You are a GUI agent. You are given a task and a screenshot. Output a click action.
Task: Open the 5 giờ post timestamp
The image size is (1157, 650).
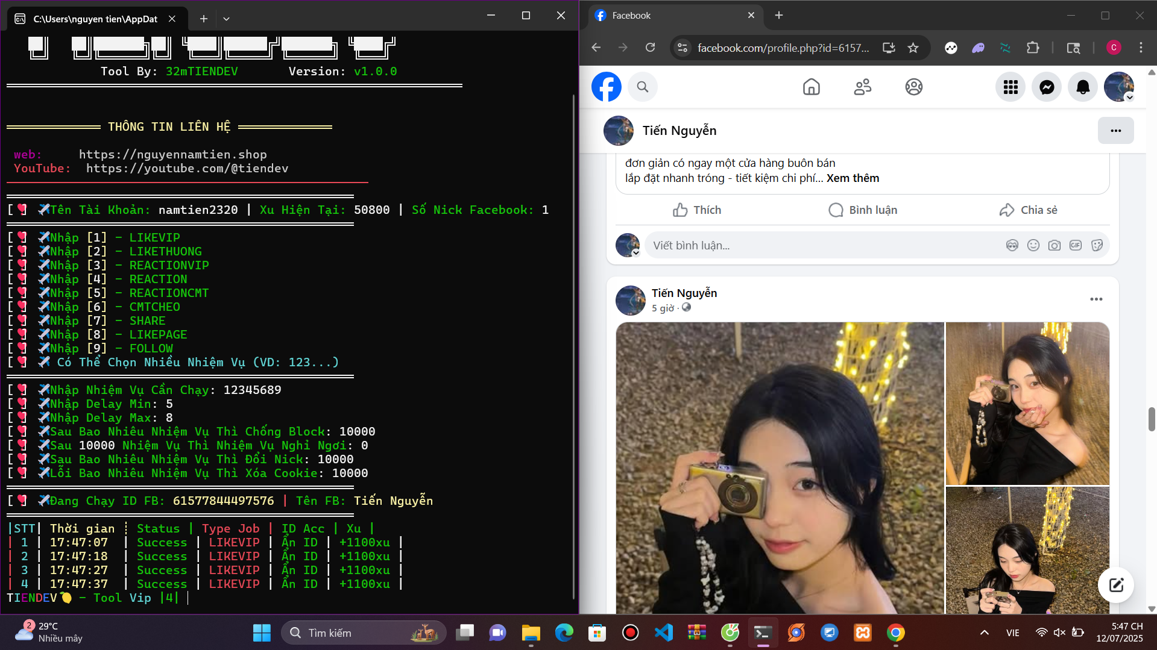[x=663, y=308]
